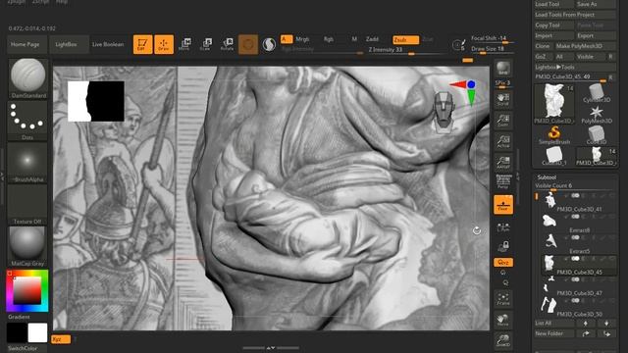Click the Actual size icon

(503, 141)
